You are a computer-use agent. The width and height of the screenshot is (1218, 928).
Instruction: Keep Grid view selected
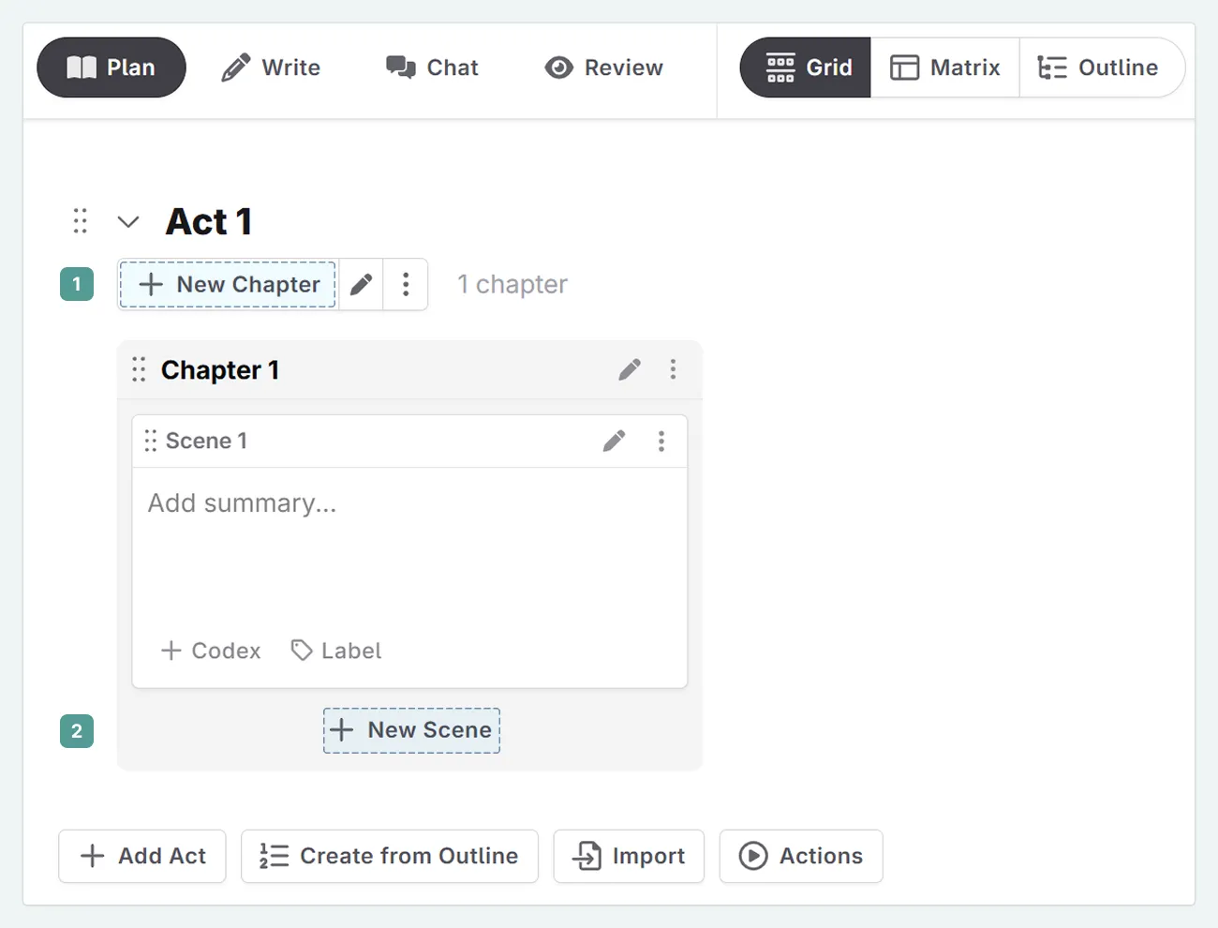click(x=804, y=67)
